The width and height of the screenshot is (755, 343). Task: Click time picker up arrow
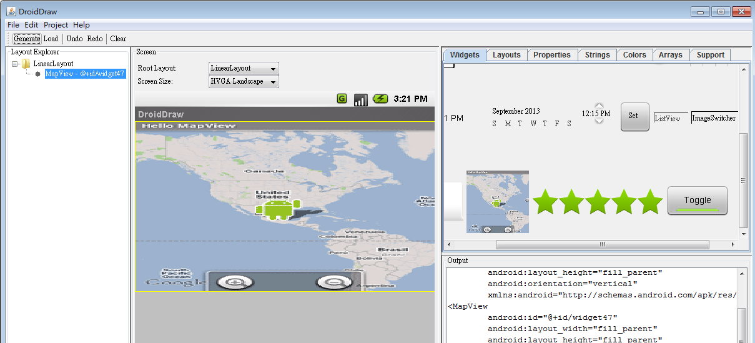pyautogui.click(x=599, y=106)
